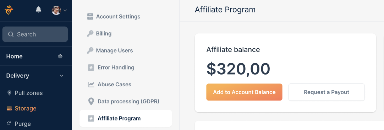Click the magnifier icon in Search
This screenshot has height=130, width=384.
(x=11, y=34)
